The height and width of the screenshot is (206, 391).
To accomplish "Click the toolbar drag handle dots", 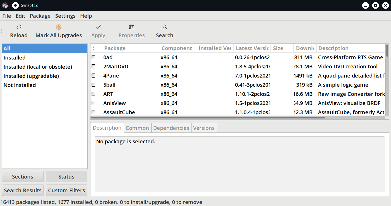I will [x=1, y=31].
